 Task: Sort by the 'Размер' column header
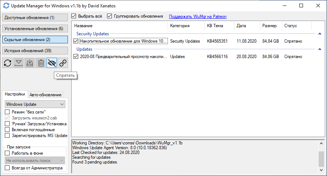click(x=271, y=26)
